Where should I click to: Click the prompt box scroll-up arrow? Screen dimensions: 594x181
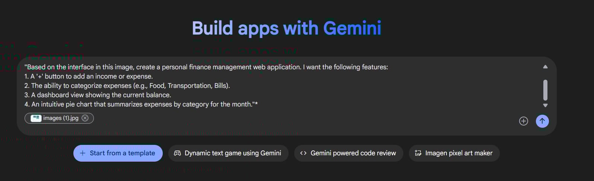tap(545, 67)
